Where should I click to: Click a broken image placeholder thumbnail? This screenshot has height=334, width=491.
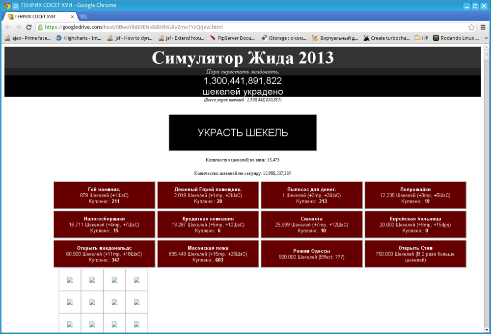70,279
